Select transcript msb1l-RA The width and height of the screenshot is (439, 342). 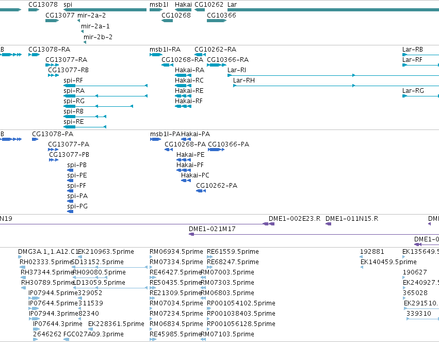pos(165,49)
